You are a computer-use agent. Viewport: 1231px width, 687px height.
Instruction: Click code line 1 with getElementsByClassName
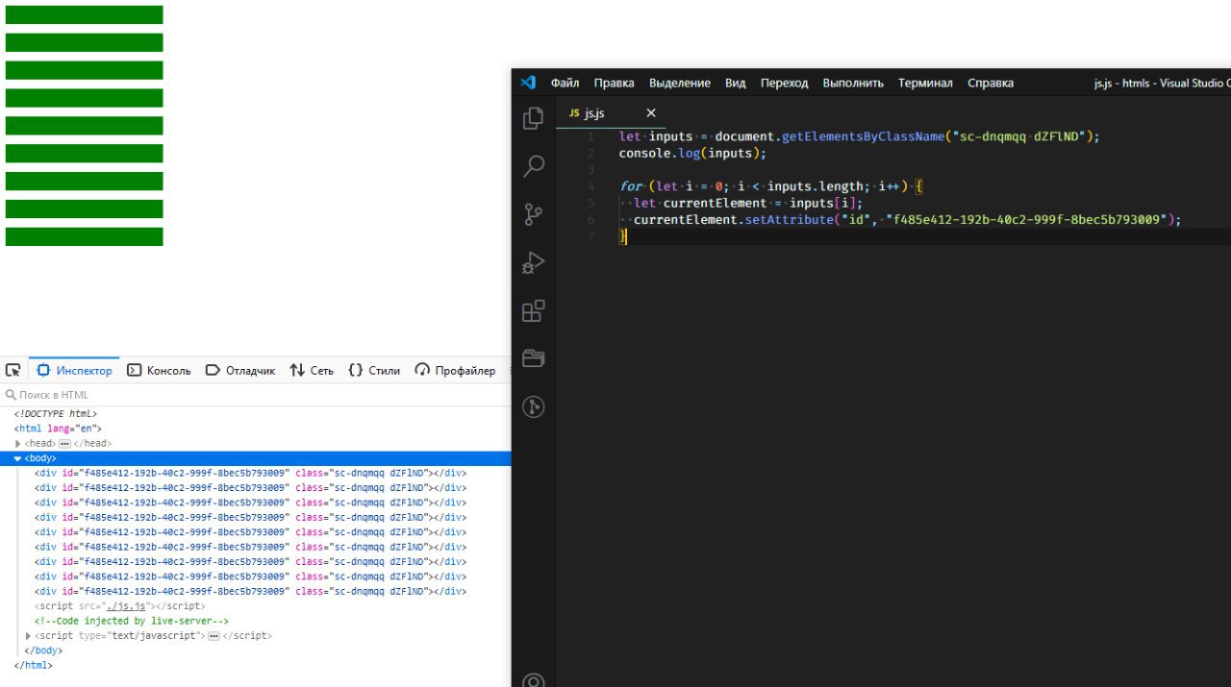859,136
